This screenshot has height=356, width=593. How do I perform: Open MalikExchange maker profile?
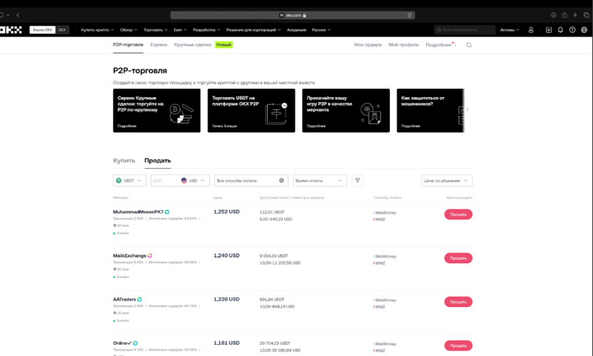[x=129, y=255]
